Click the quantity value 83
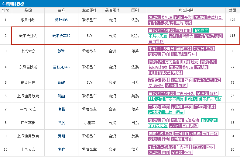 coord(232,51)
